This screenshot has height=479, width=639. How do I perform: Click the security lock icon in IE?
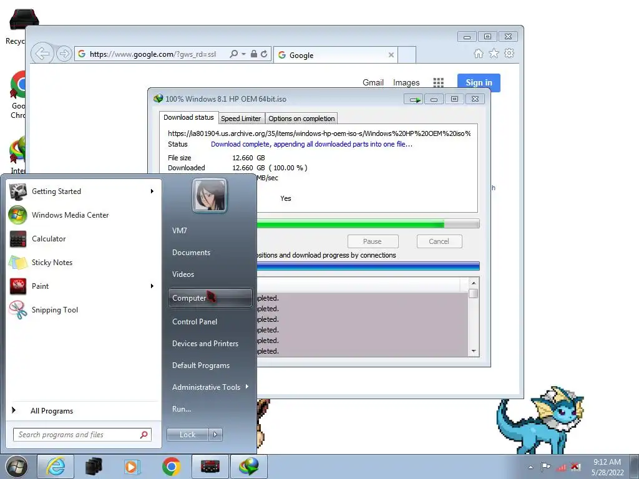pyautogui.click(x=254, y=54)
